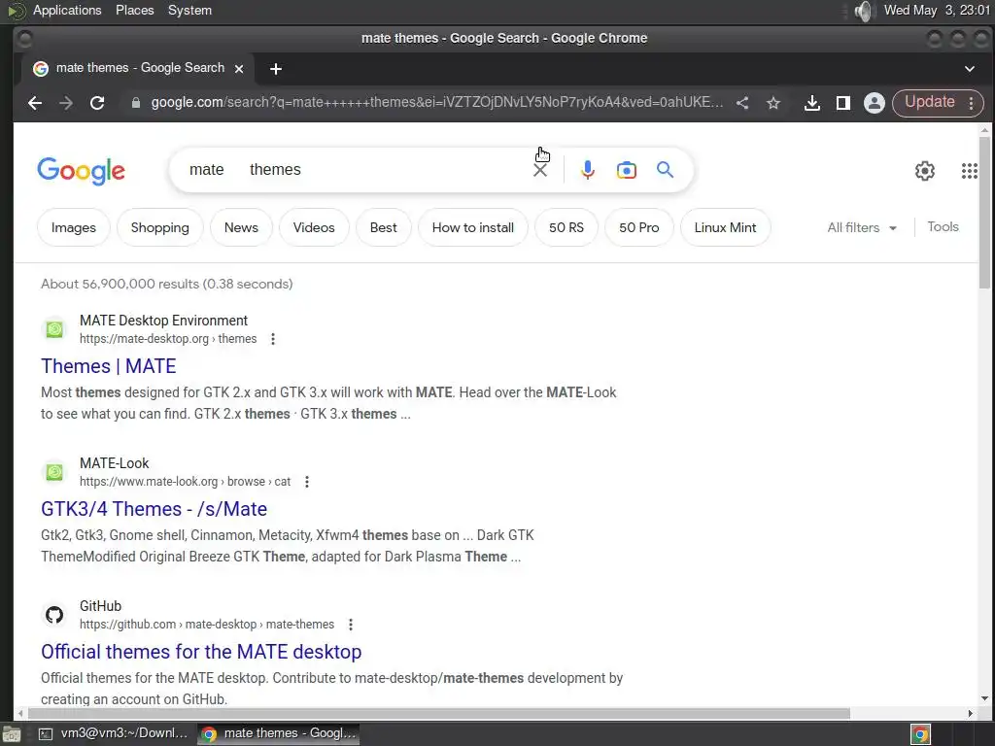Select the mate themes - Google Search tab

click(x=139, y=68)
